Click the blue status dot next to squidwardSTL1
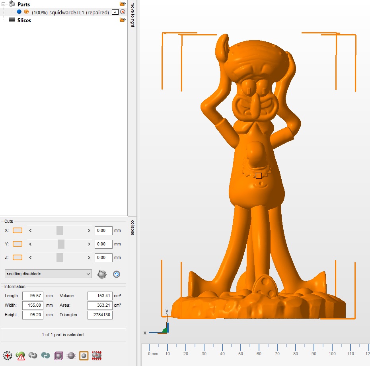The height and width of the screenshot is (366, 370). 19,12
